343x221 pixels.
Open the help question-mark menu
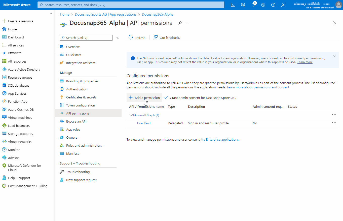pos(273,5)
